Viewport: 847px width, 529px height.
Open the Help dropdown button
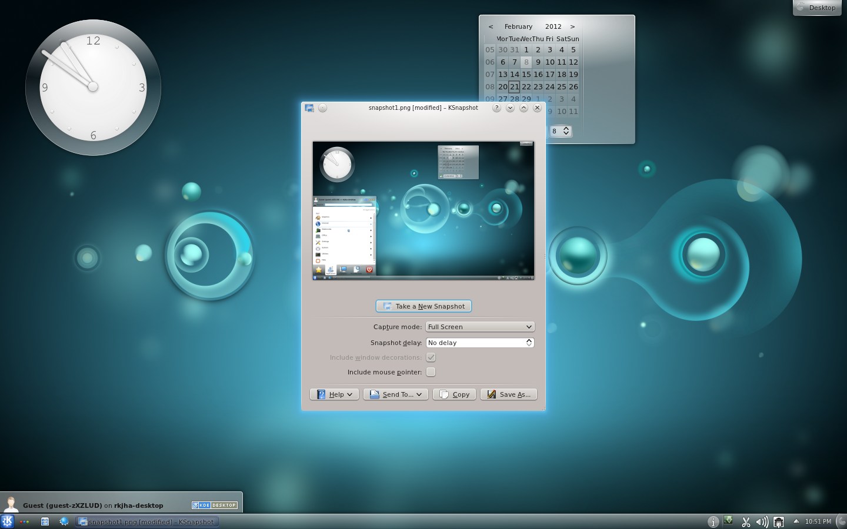(334, 394)
